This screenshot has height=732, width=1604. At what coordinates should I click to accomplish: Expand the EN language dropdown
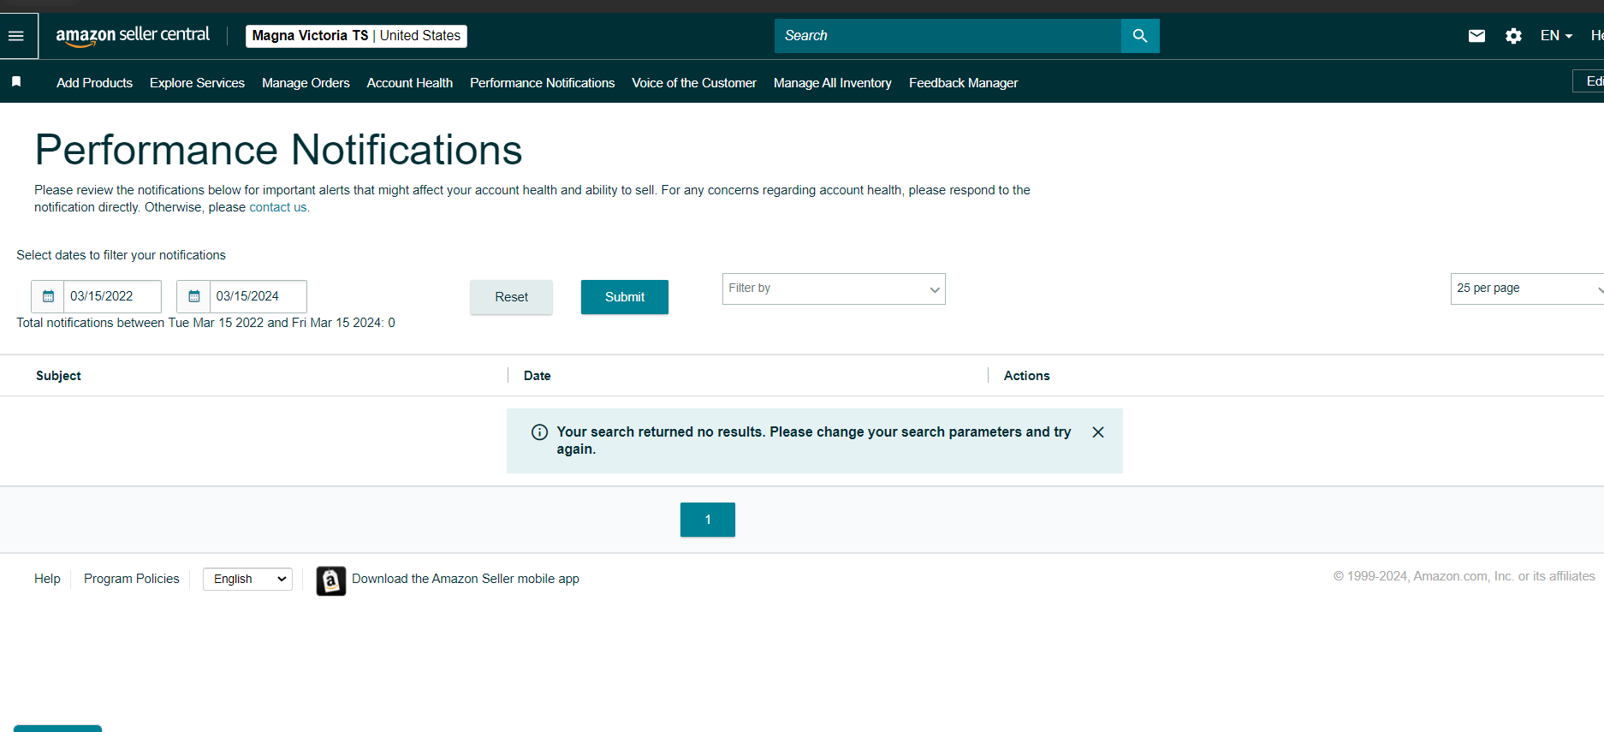(x=1556, y=36)
